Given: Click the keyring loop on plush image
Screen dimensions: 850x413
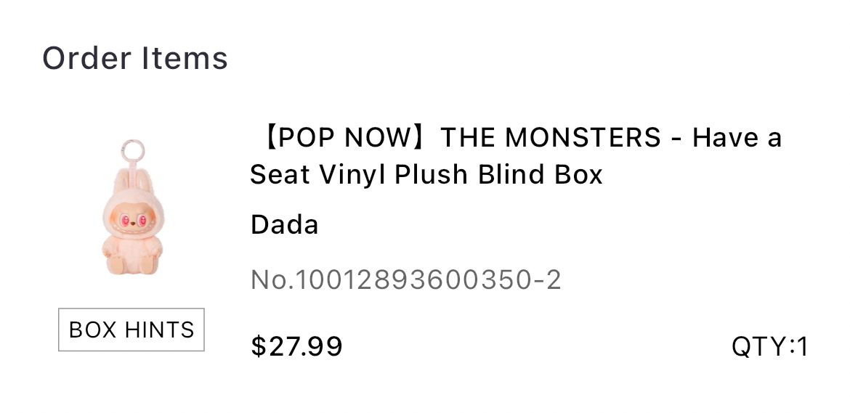Looking at the screenshot, I should pos(133,150).
